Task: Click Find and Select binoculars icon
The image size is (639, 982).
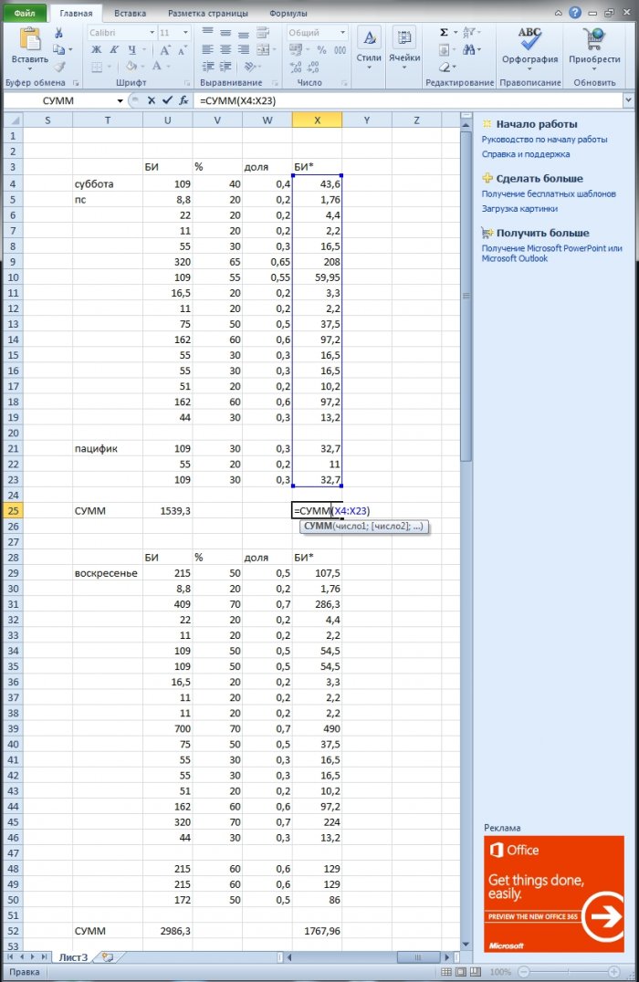Action: [x=468, y=49]
